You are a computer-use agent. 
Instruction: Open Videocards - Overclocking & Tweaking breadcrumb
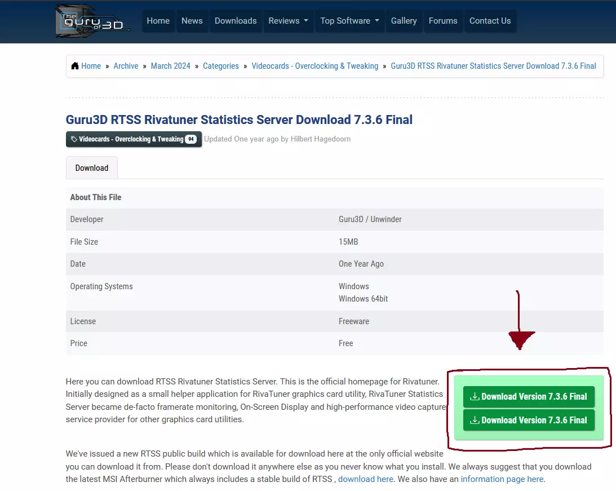[314, 66]
